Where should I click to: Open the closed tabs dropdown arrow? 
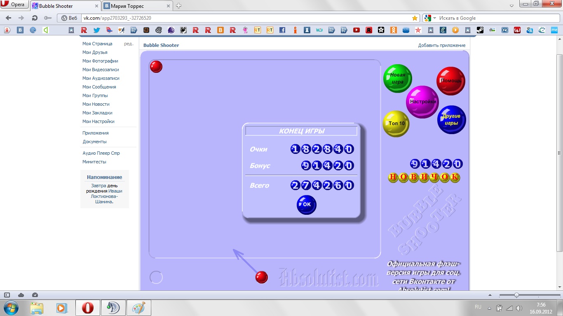[x=511, y=6]
